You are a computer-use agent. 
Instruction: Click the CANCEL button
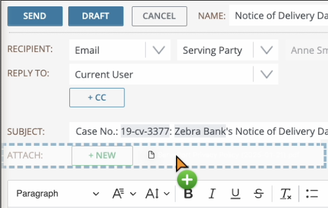click(x=159, y=16)
